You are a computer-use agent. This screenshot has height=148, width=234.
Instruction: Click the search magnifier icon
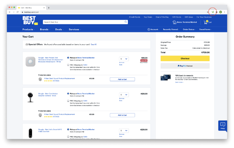[x=126, y=22]
